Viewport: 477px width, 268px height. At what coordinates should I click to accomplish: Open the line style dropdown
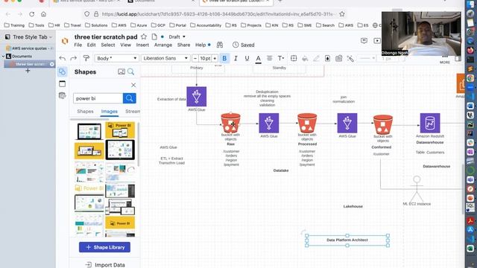[367, 58]
